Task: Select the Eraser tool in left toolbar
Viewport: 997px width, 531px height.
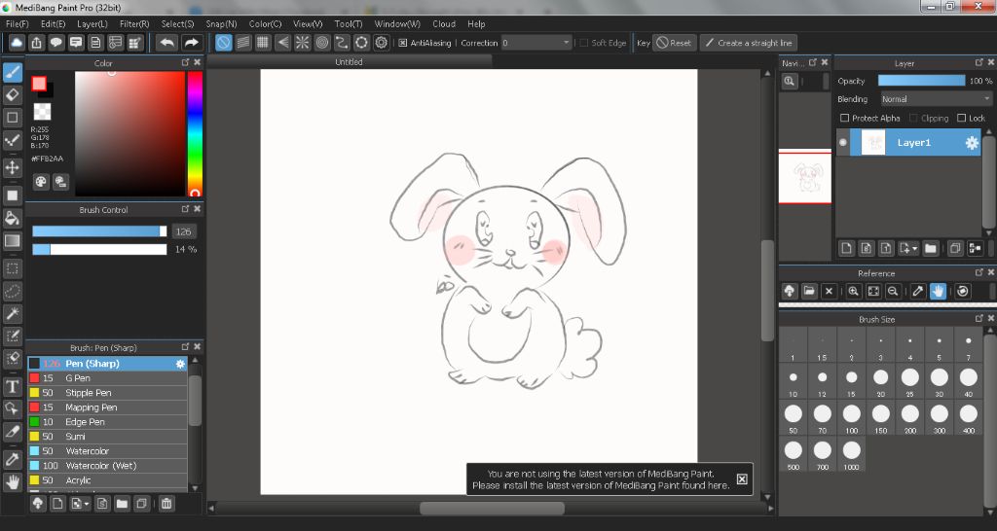Action: tap(13, 94)
